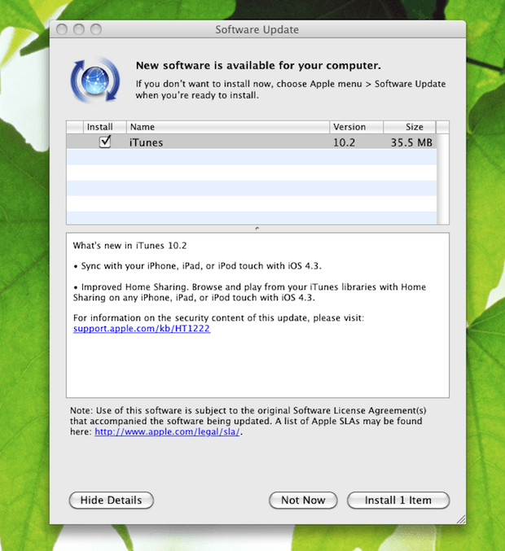
Task: Click Hide Details button
Action: (x=111, y=500)
